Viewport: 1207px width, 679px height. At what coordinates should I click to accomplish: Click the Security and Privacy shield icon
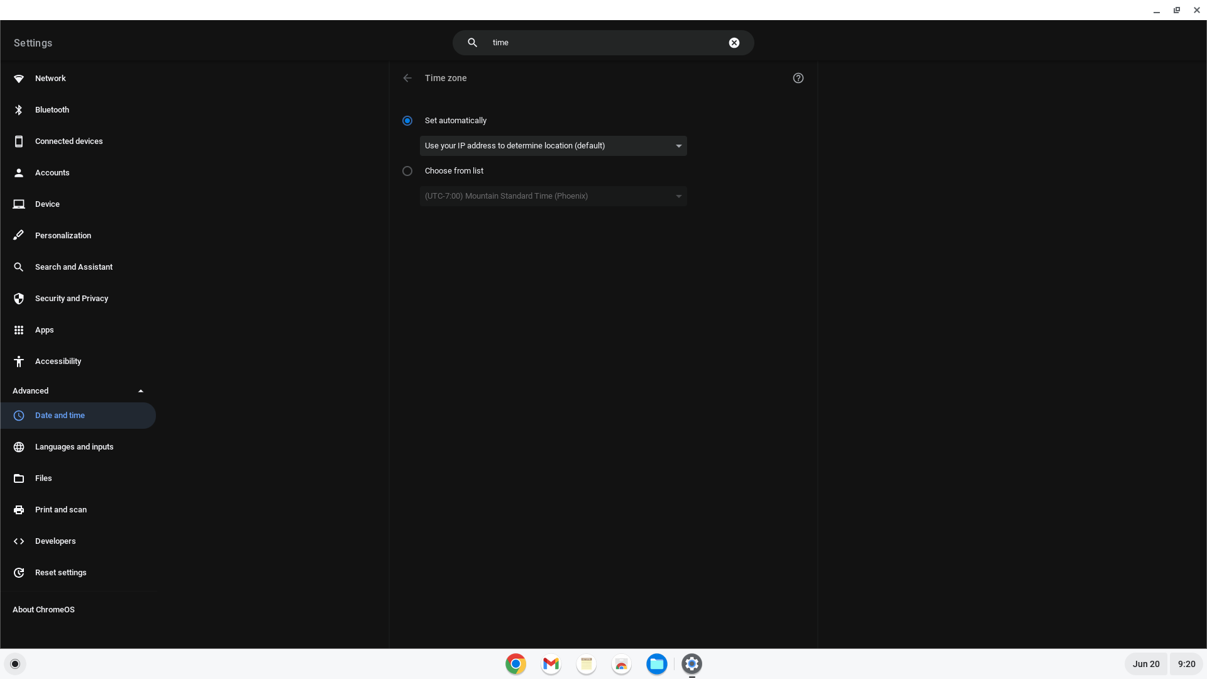[19, 299]
